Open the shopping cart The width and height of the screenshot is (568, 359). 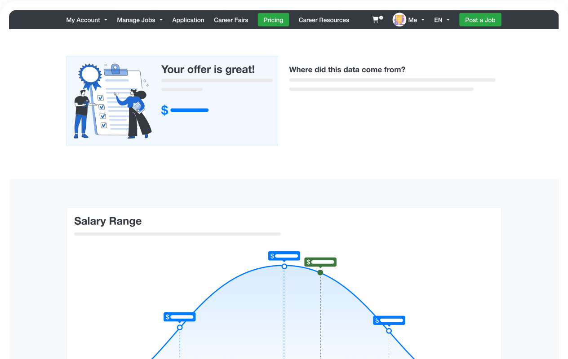[x=377, y=20]
